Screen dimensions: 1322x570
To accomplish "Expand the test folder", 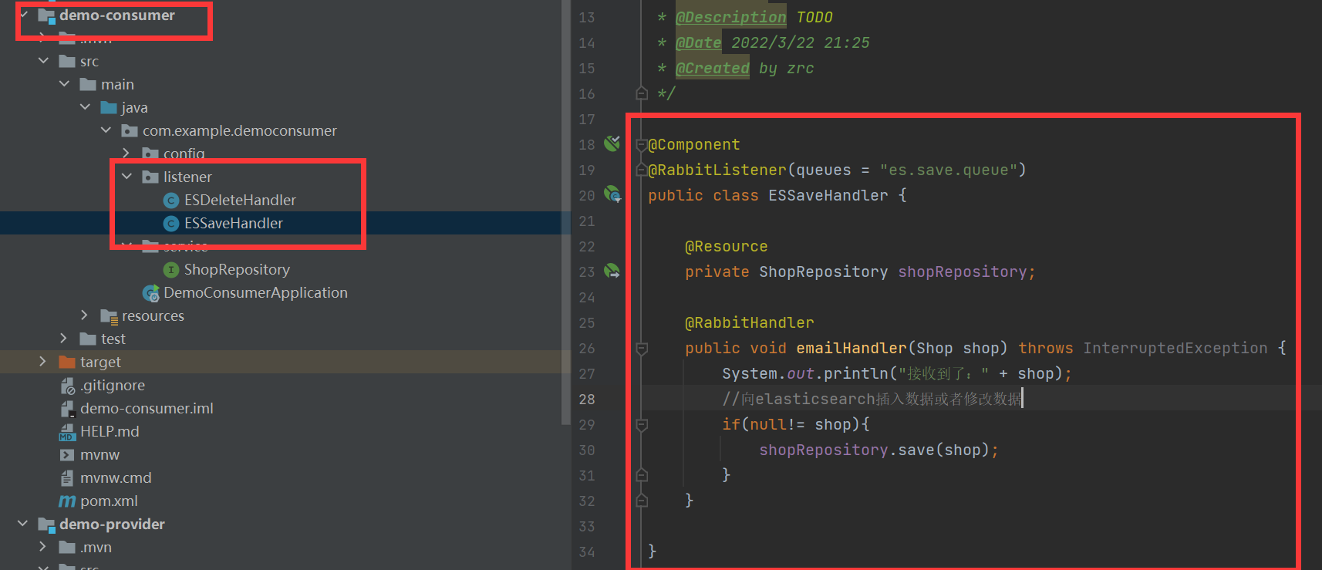I will tap(65, 338).
